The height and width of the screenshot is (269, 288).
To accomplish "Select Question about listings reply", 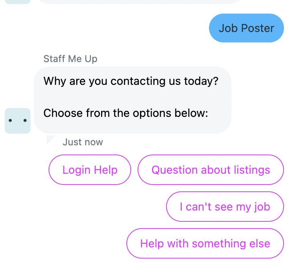I will pyautogui.click(x=211, y=170).
